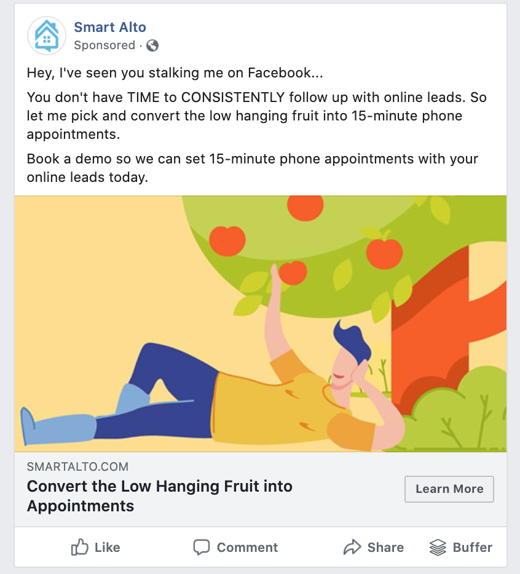Click the 'Book a demo' paragraph text
This screenshot has width=520, height=574.
(252, 168)
